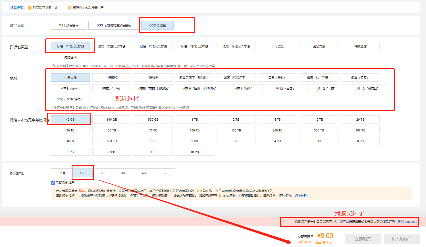The image size is (426, 247).
Task: Select 500 GB storage size
Action: (x=153, y=120)
